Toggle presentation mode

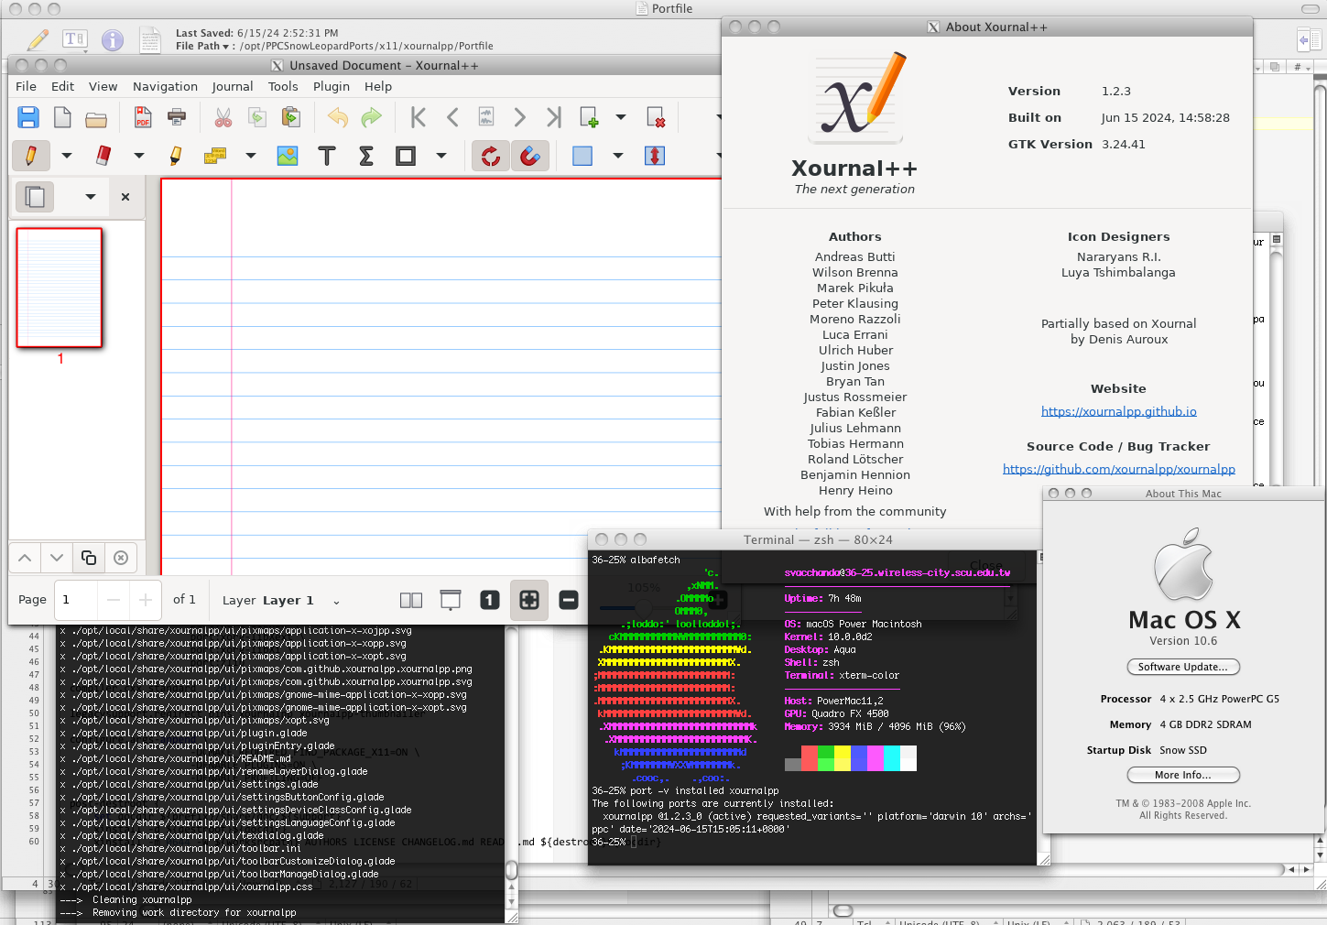click(x=451, y=600)
